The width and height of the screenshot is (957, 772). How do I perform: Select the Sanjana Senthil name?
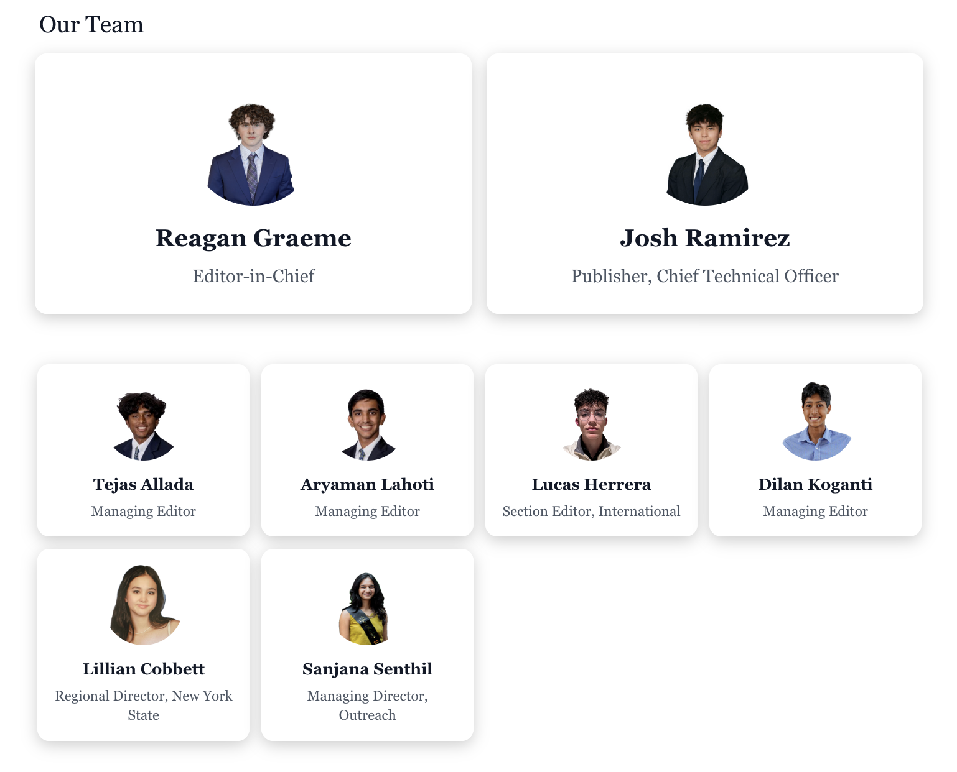pos(367,669)
